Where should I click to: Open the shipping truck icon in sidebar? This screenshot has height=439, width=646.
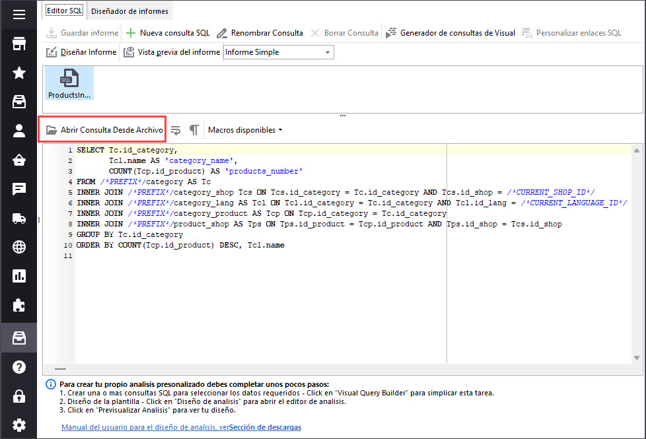[19, 219]
